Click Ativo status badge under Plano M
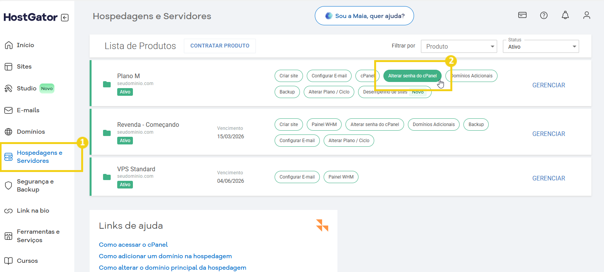Viewport: 604px width, 272px height. click(x=125, y=92)
